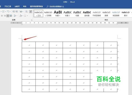132x95 pixels.
Task: Apply table borders
Action: click(x=25, y=16)
